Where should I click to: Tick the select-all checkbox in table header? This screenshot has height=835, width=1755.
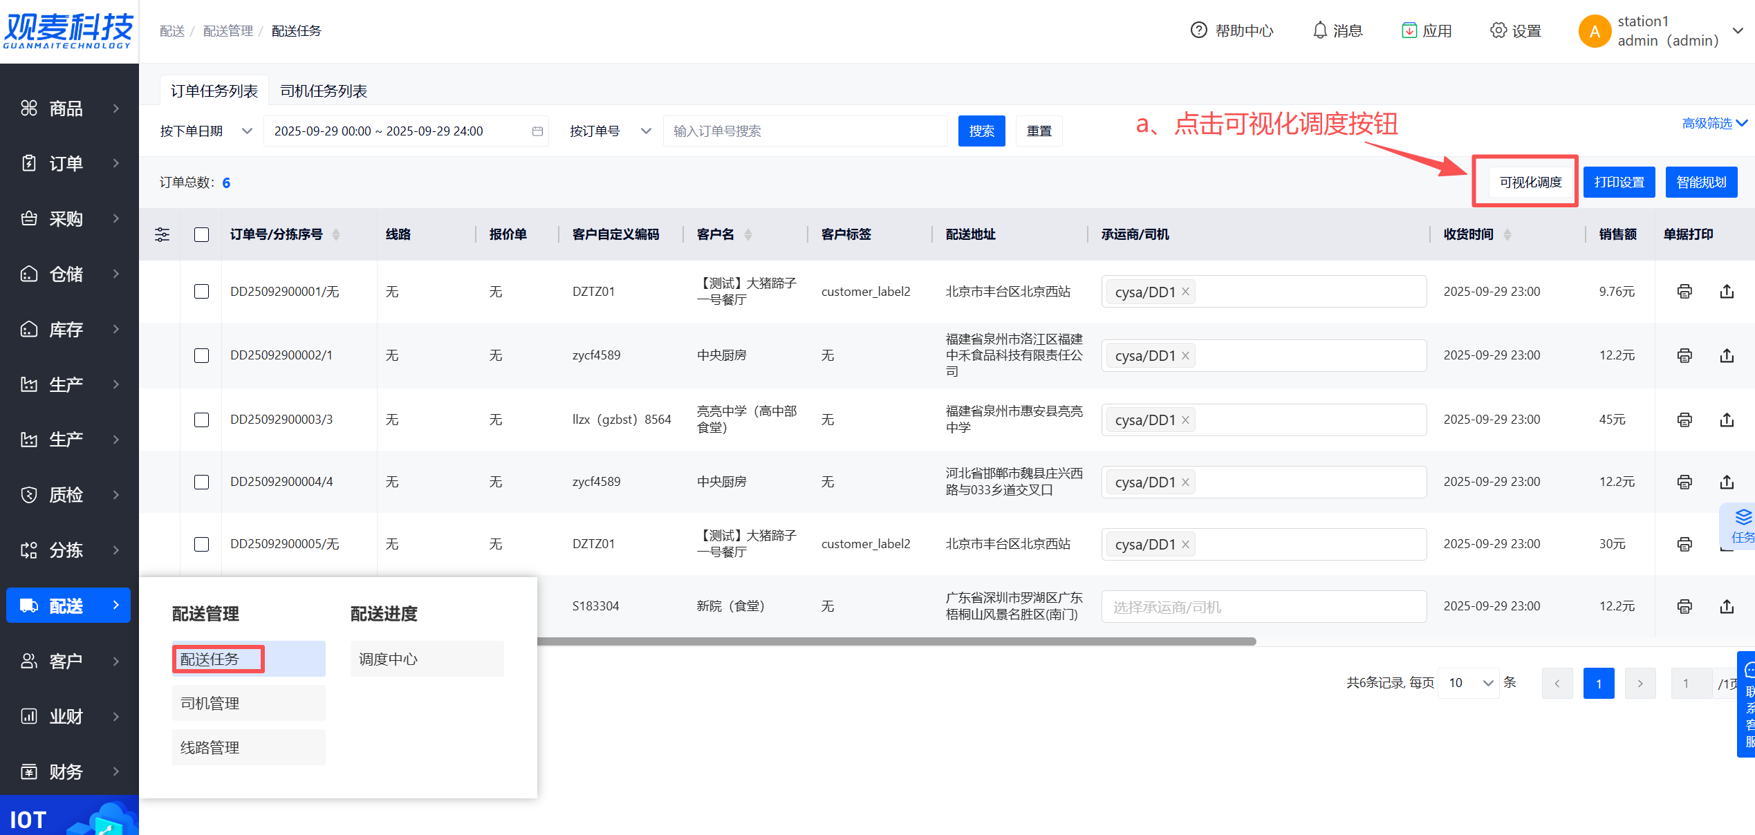tap(201, 234)
